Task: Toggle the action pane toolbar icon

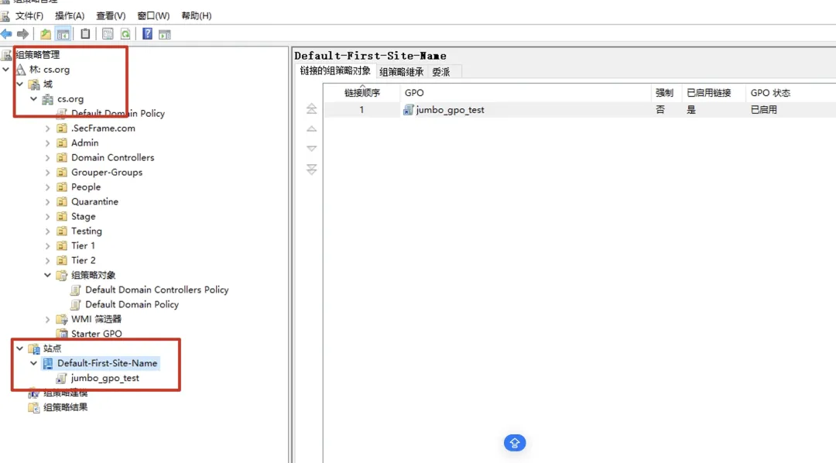Action: (x=165, y=34)
